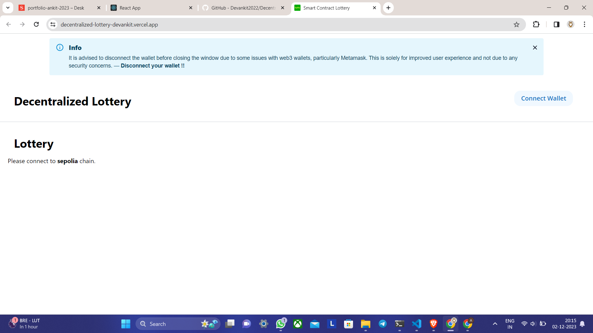Open the browser Extensions puzzle icon
The width and height of the screenshot is (593, 333).
536,24
